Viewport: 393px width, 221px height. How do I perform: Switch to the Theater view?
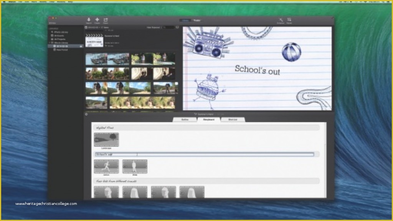(x=197, y=20)
